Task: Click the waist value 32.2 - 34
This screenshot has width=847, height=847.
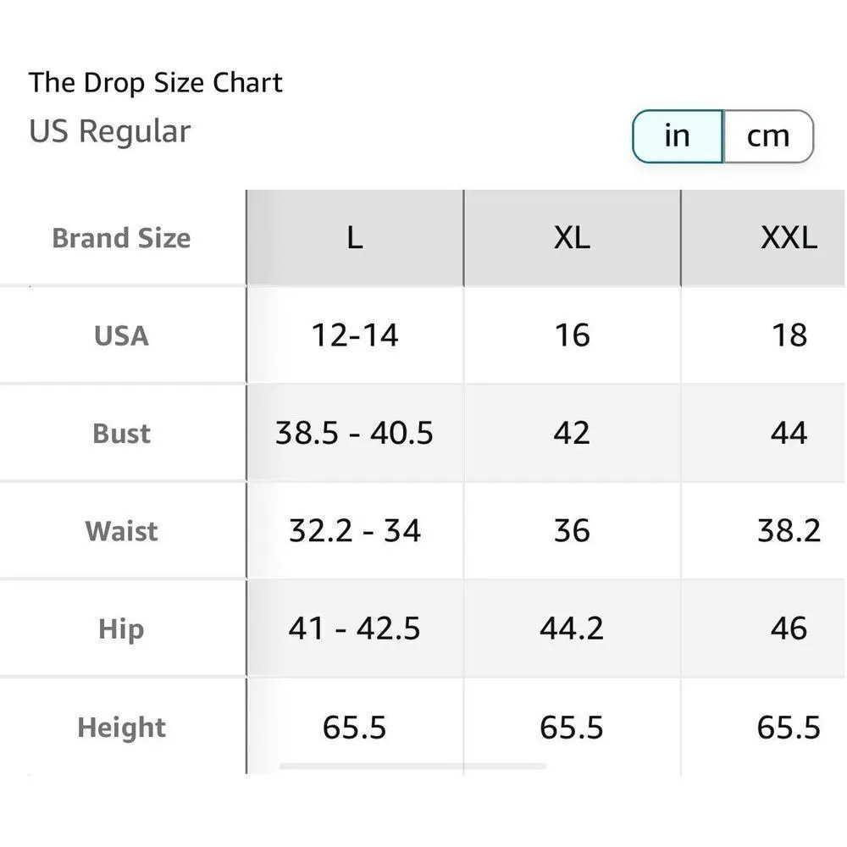Action: click(x=355, y=531)
